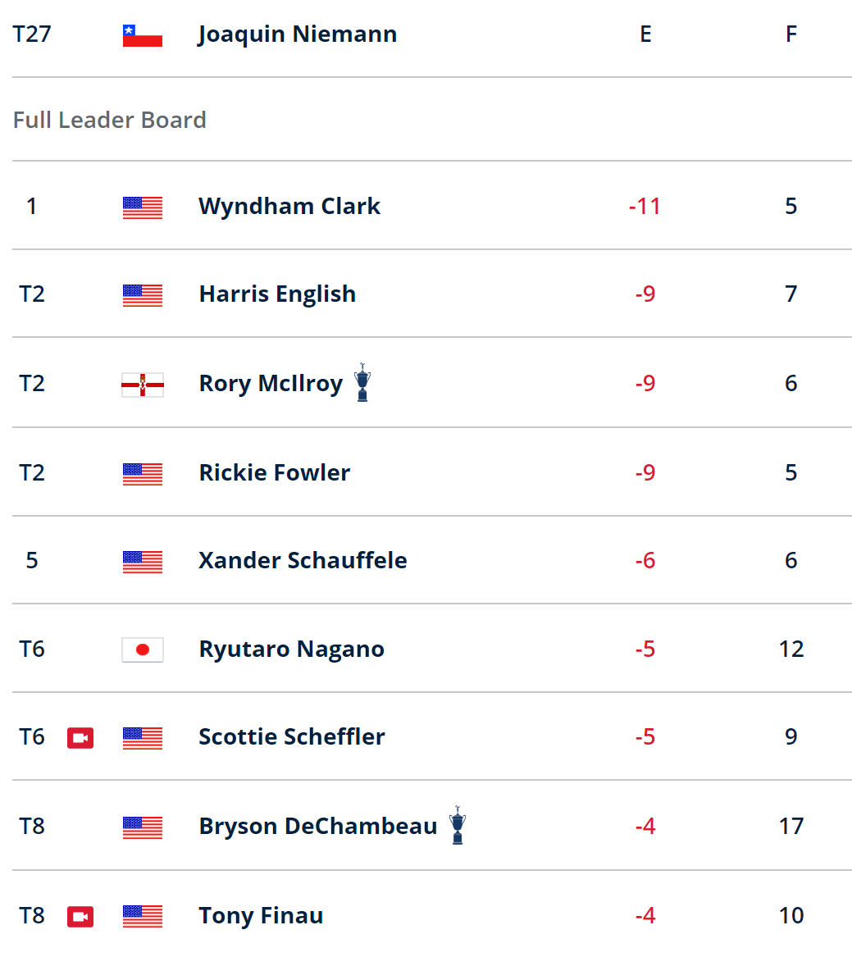Viewport: 852px width, 957px height.
Task: Click Bryson DeChambeau's thru 17 value
Action: coord(791,826)
